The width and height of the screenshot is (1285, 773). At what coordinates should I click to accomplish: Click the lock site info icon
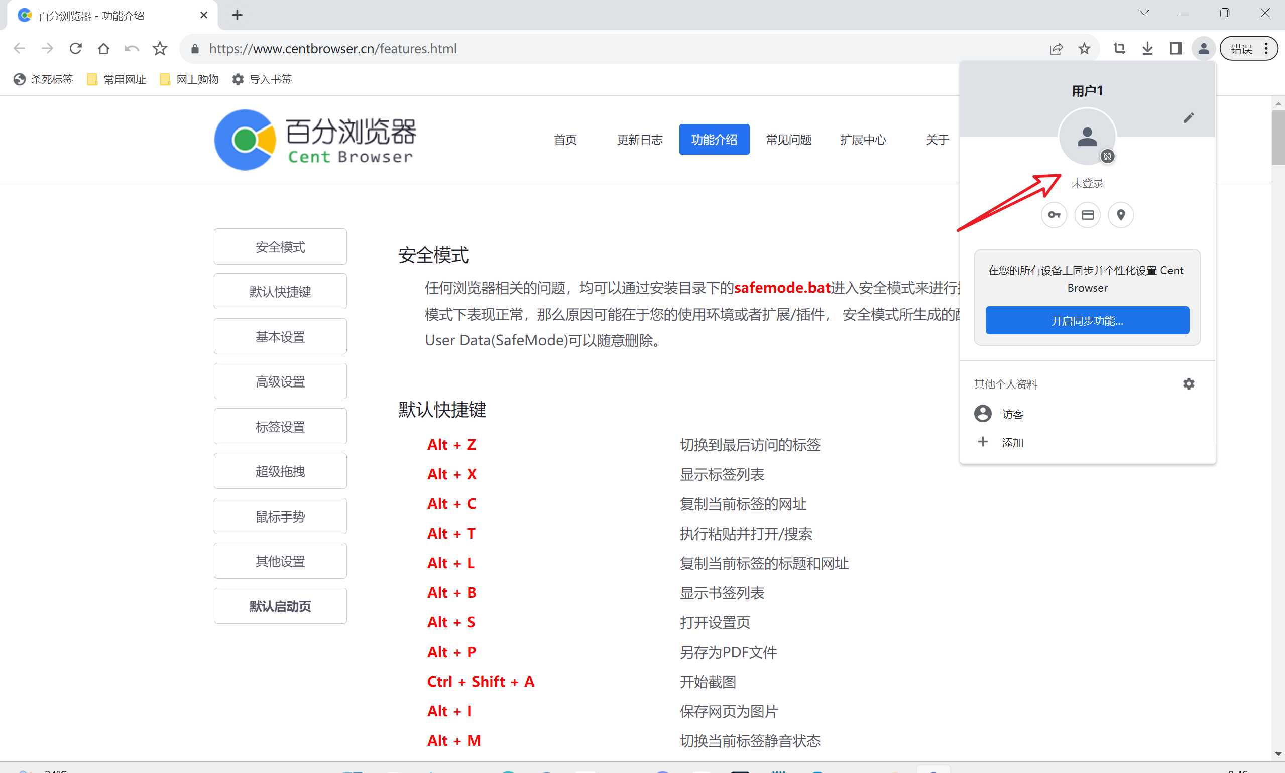(195, 49)
